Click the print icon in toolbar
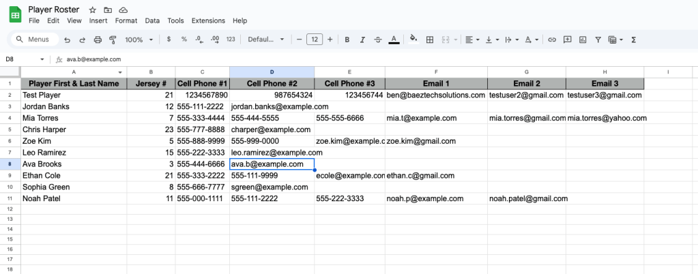This screenshot has width=698, height=274. pyautogui.click(x=98, y=40)
